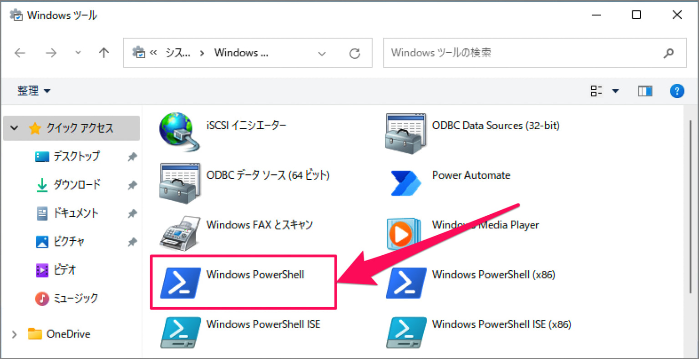Click the pin icon beside ダウンロード

132,185
